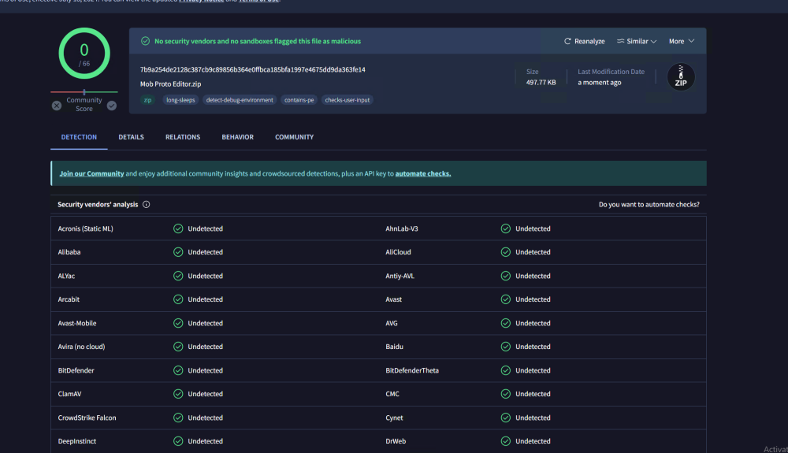Image resolution: width=788 pixels, height=453 pixels.
Task: Open the BEHAVIOR tab
Action: coord(238,137)
